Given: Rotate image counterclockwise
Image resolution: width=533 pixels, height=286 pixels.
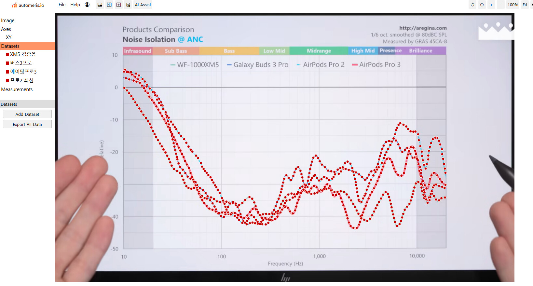Looking at the screenshot, I should coord(472,5).
